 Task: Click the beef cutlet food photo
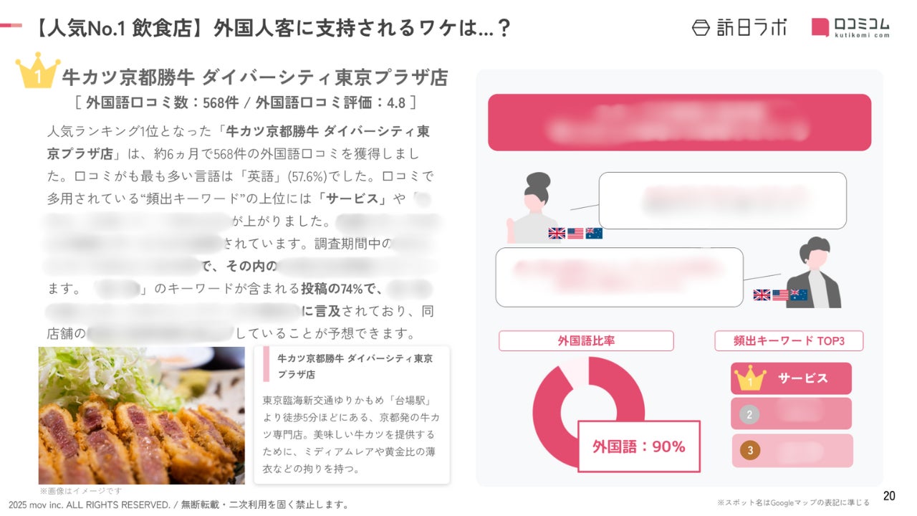(141, 416)
